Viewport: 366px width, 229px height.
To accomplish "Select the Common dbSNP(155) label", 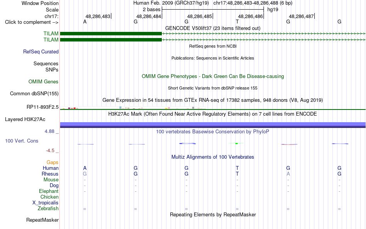I will pos(34,93).
